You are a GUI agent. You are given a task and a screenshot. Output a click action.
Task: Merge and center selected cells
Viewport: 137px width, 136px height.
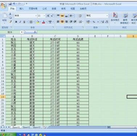pos(80,22)
